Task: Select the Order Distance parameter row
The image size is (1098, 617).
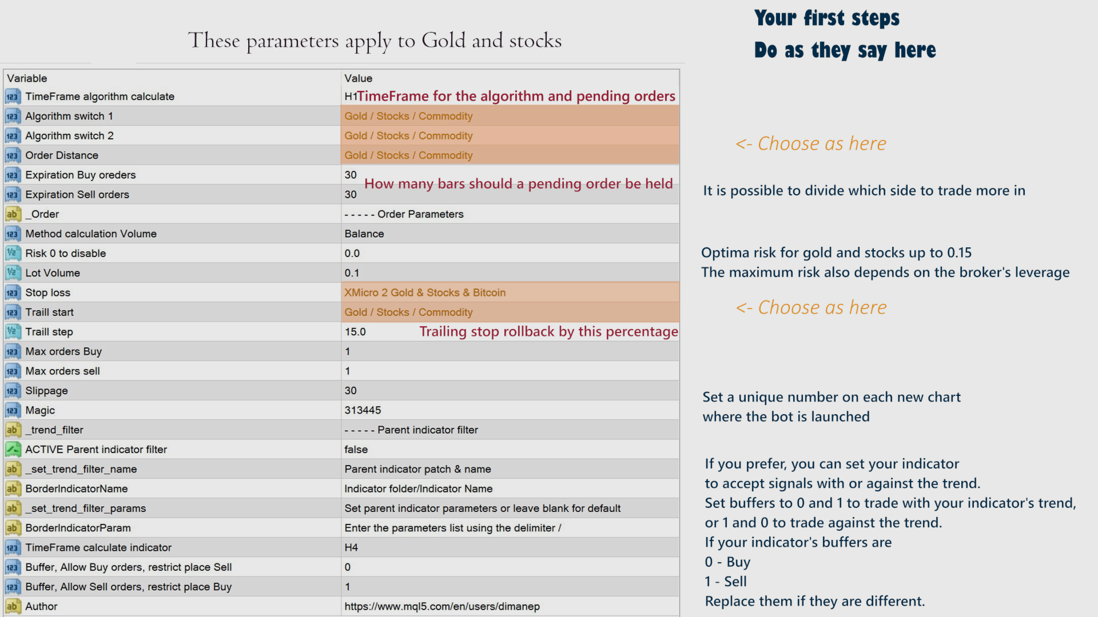Action: [x=62, y=155]
